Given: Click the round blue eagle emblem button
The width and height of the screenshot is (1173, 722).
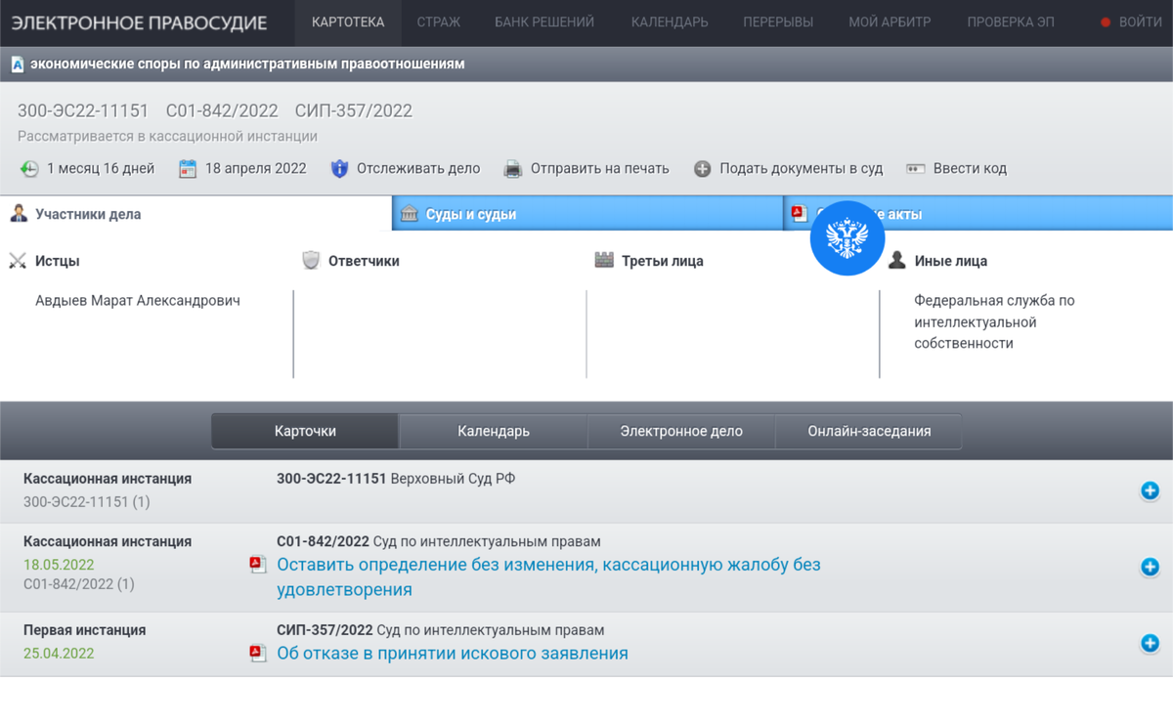Looking at the screenshot, I should (847, 238).
